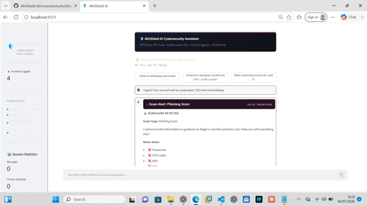Image resolution: width=367 pixels, height=206 pixels.
Task: Open Microsoft Store from taskbar
Action: coord(158,199)
